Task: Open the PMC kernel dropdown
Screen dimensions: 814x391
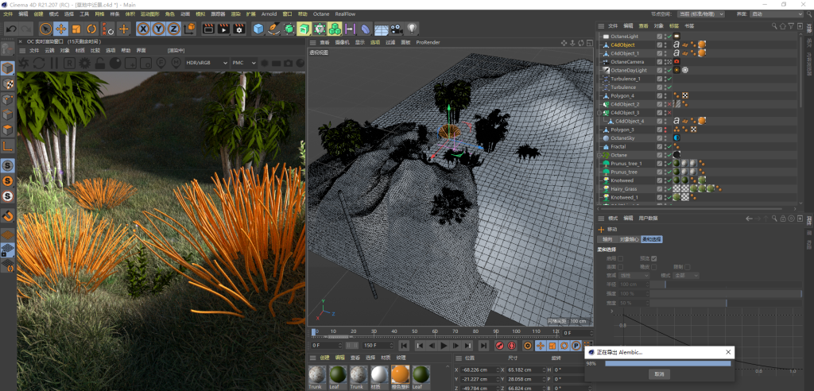Action: tap(244, 62)
